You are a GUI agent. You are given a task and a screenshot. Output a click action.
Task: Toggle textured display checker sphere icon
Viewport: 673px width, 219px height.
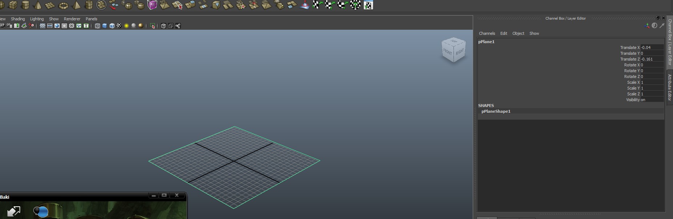point(119,26)
